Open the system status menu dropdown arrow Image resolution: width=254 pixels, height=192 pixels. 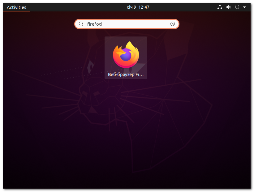coord(244,7)
